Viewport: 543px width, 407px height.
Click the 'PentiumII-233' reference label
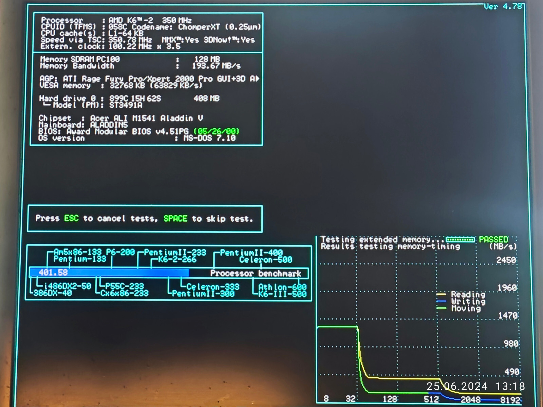tap(175, 253)
